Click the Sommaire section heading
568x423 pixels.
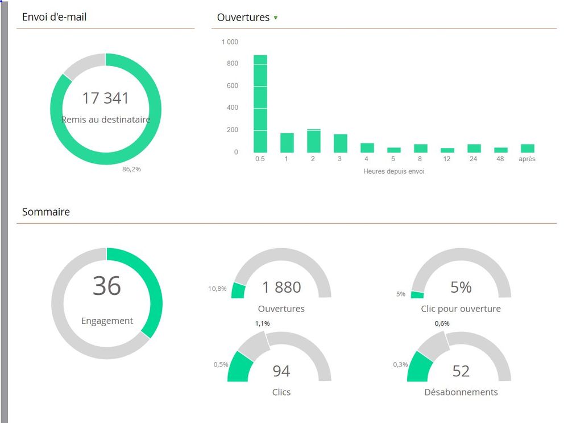pyautogui.click(x=46, y=212)
